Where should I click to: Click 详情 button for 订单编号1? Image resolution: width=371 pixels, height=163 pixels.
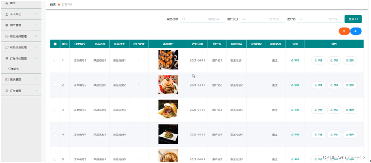[318, 60]
